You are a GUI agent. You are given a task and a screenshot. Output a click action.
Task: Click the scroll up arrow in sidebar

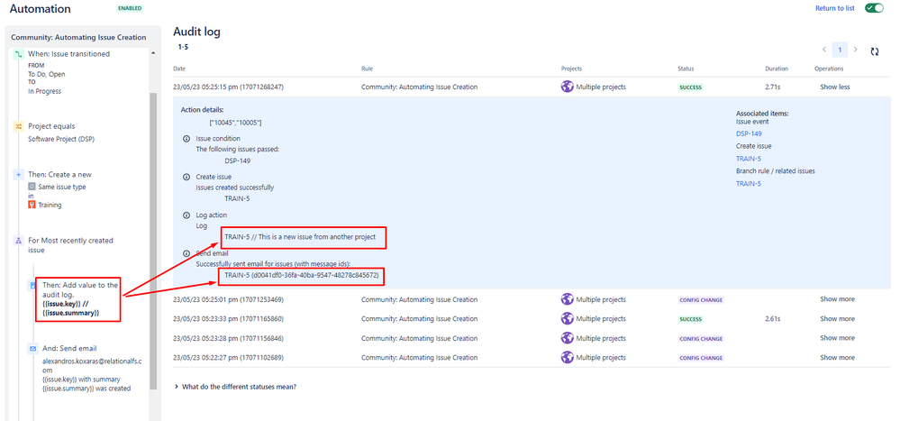[152, 53]
